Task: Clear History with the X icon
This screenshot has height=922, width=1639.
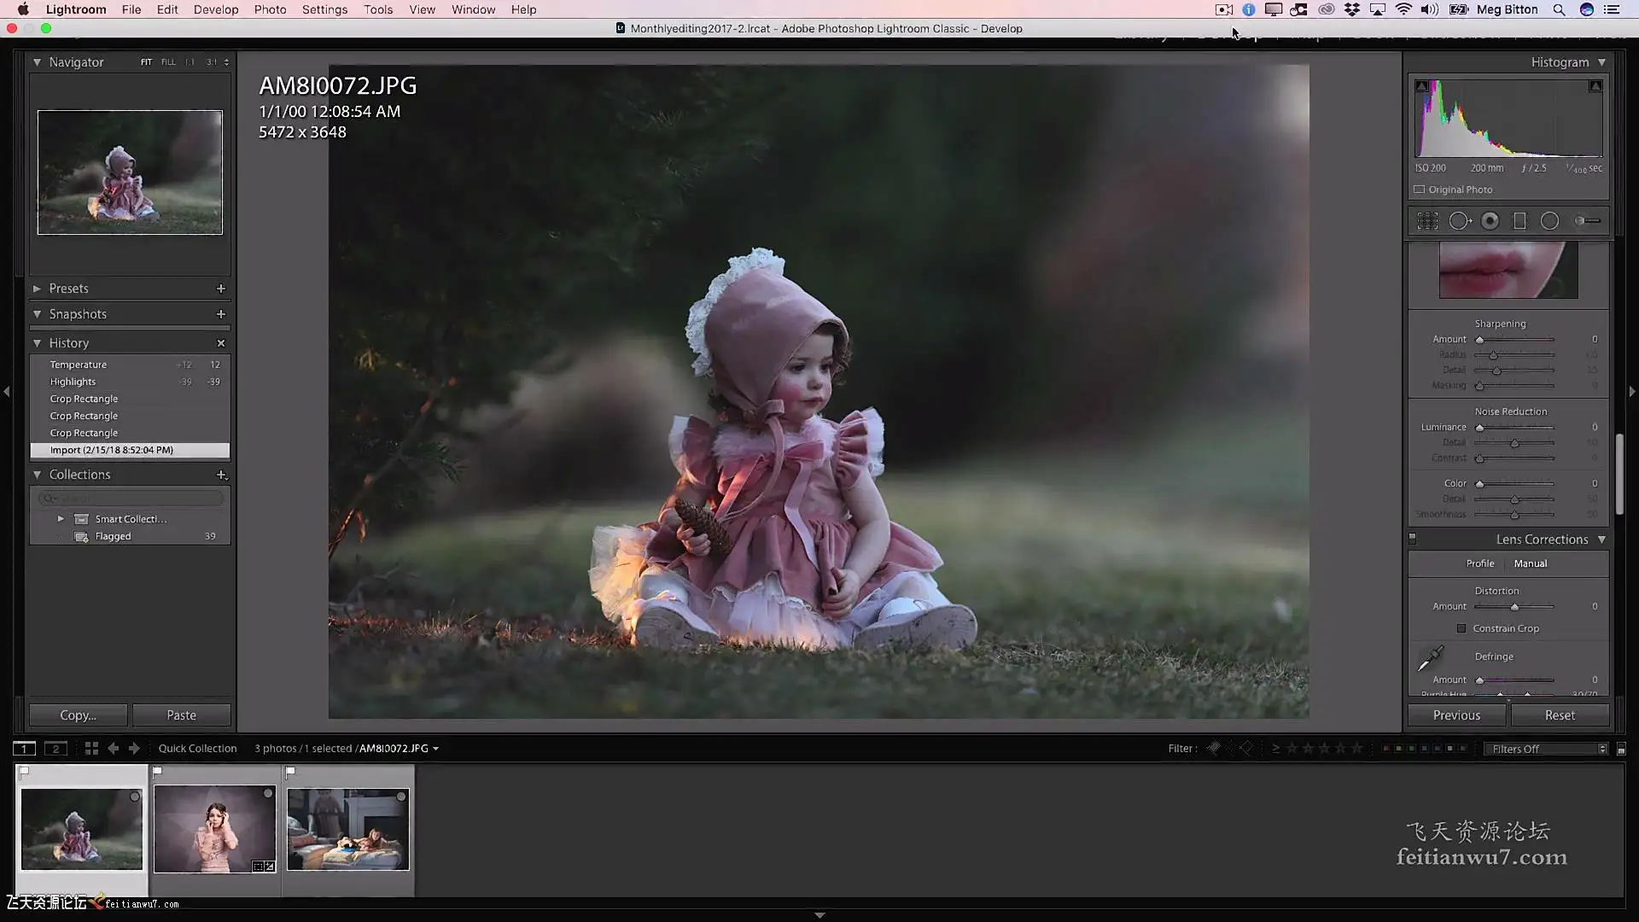Action: (221, 343)
